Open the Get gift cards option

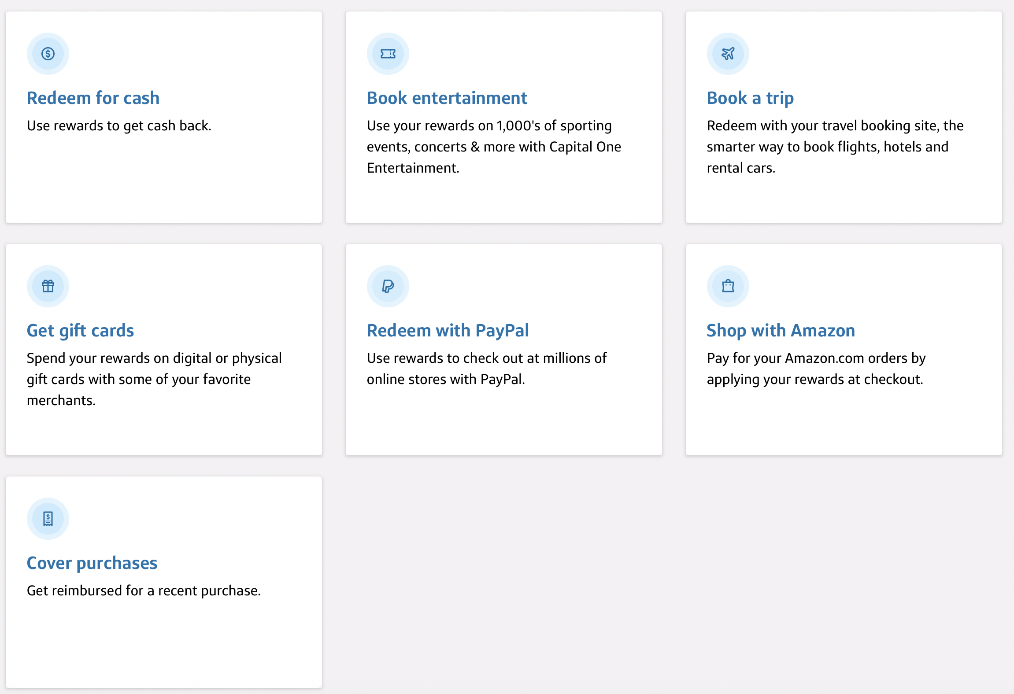click(80, 331)
